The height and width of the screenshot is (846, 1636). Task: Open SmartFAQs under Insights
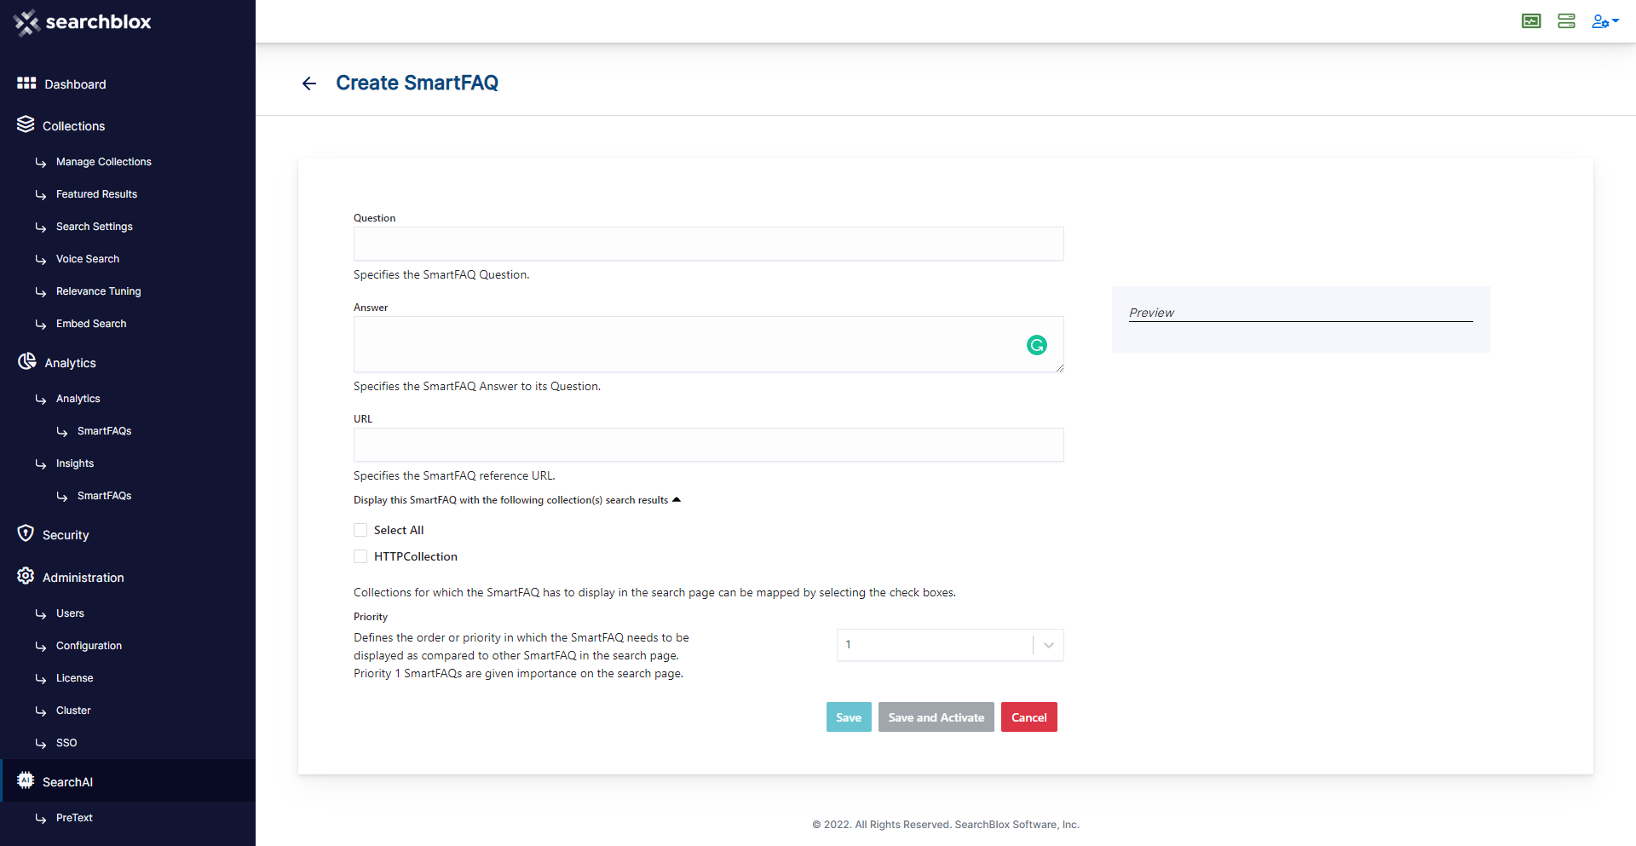pos(105,496)
